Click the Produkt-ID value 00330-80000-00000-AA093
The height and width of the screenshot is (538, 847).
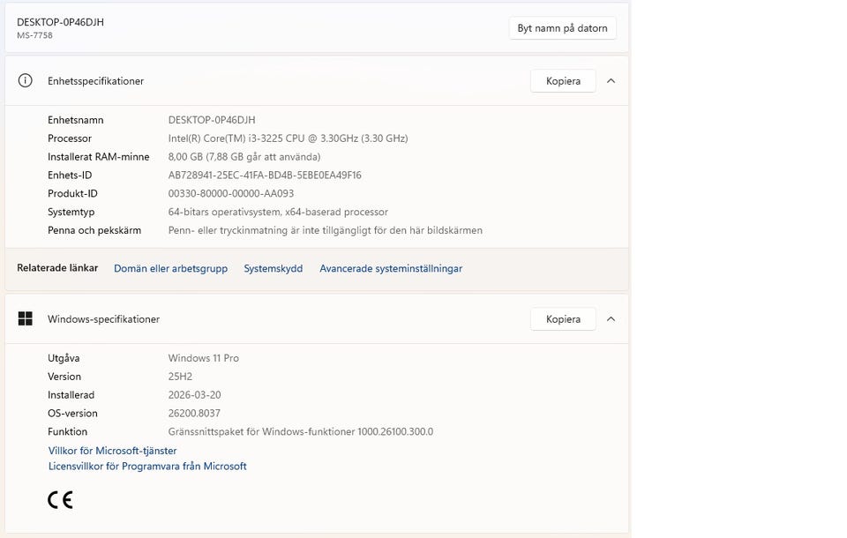point(231,194)
